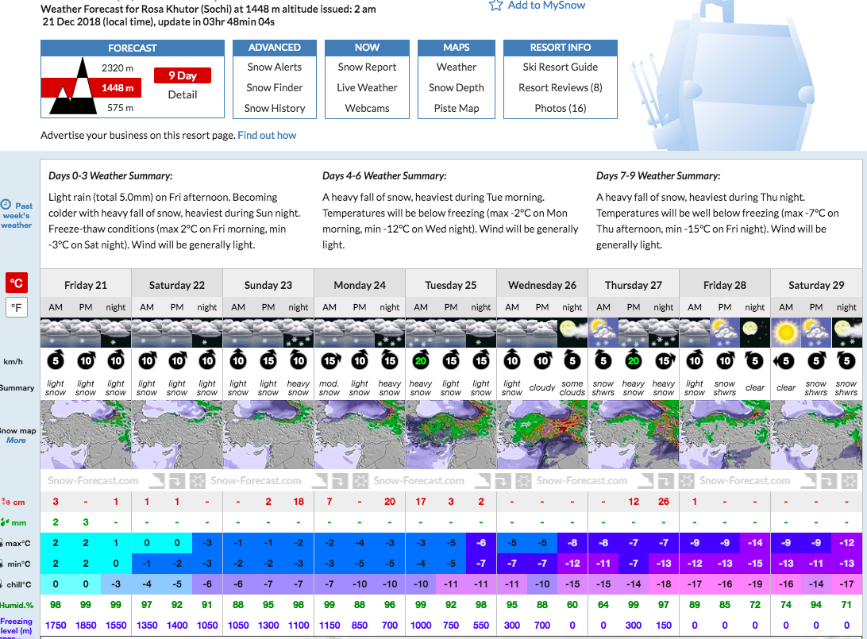Viewport: 867px width, 639px height.
Task: Choose the Detail forecast view
Action: pos(183,94)
